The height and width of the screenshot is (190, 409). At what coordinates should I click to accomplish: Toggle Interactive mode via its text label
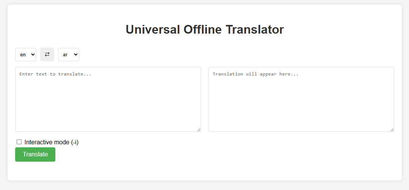(52, 142)
